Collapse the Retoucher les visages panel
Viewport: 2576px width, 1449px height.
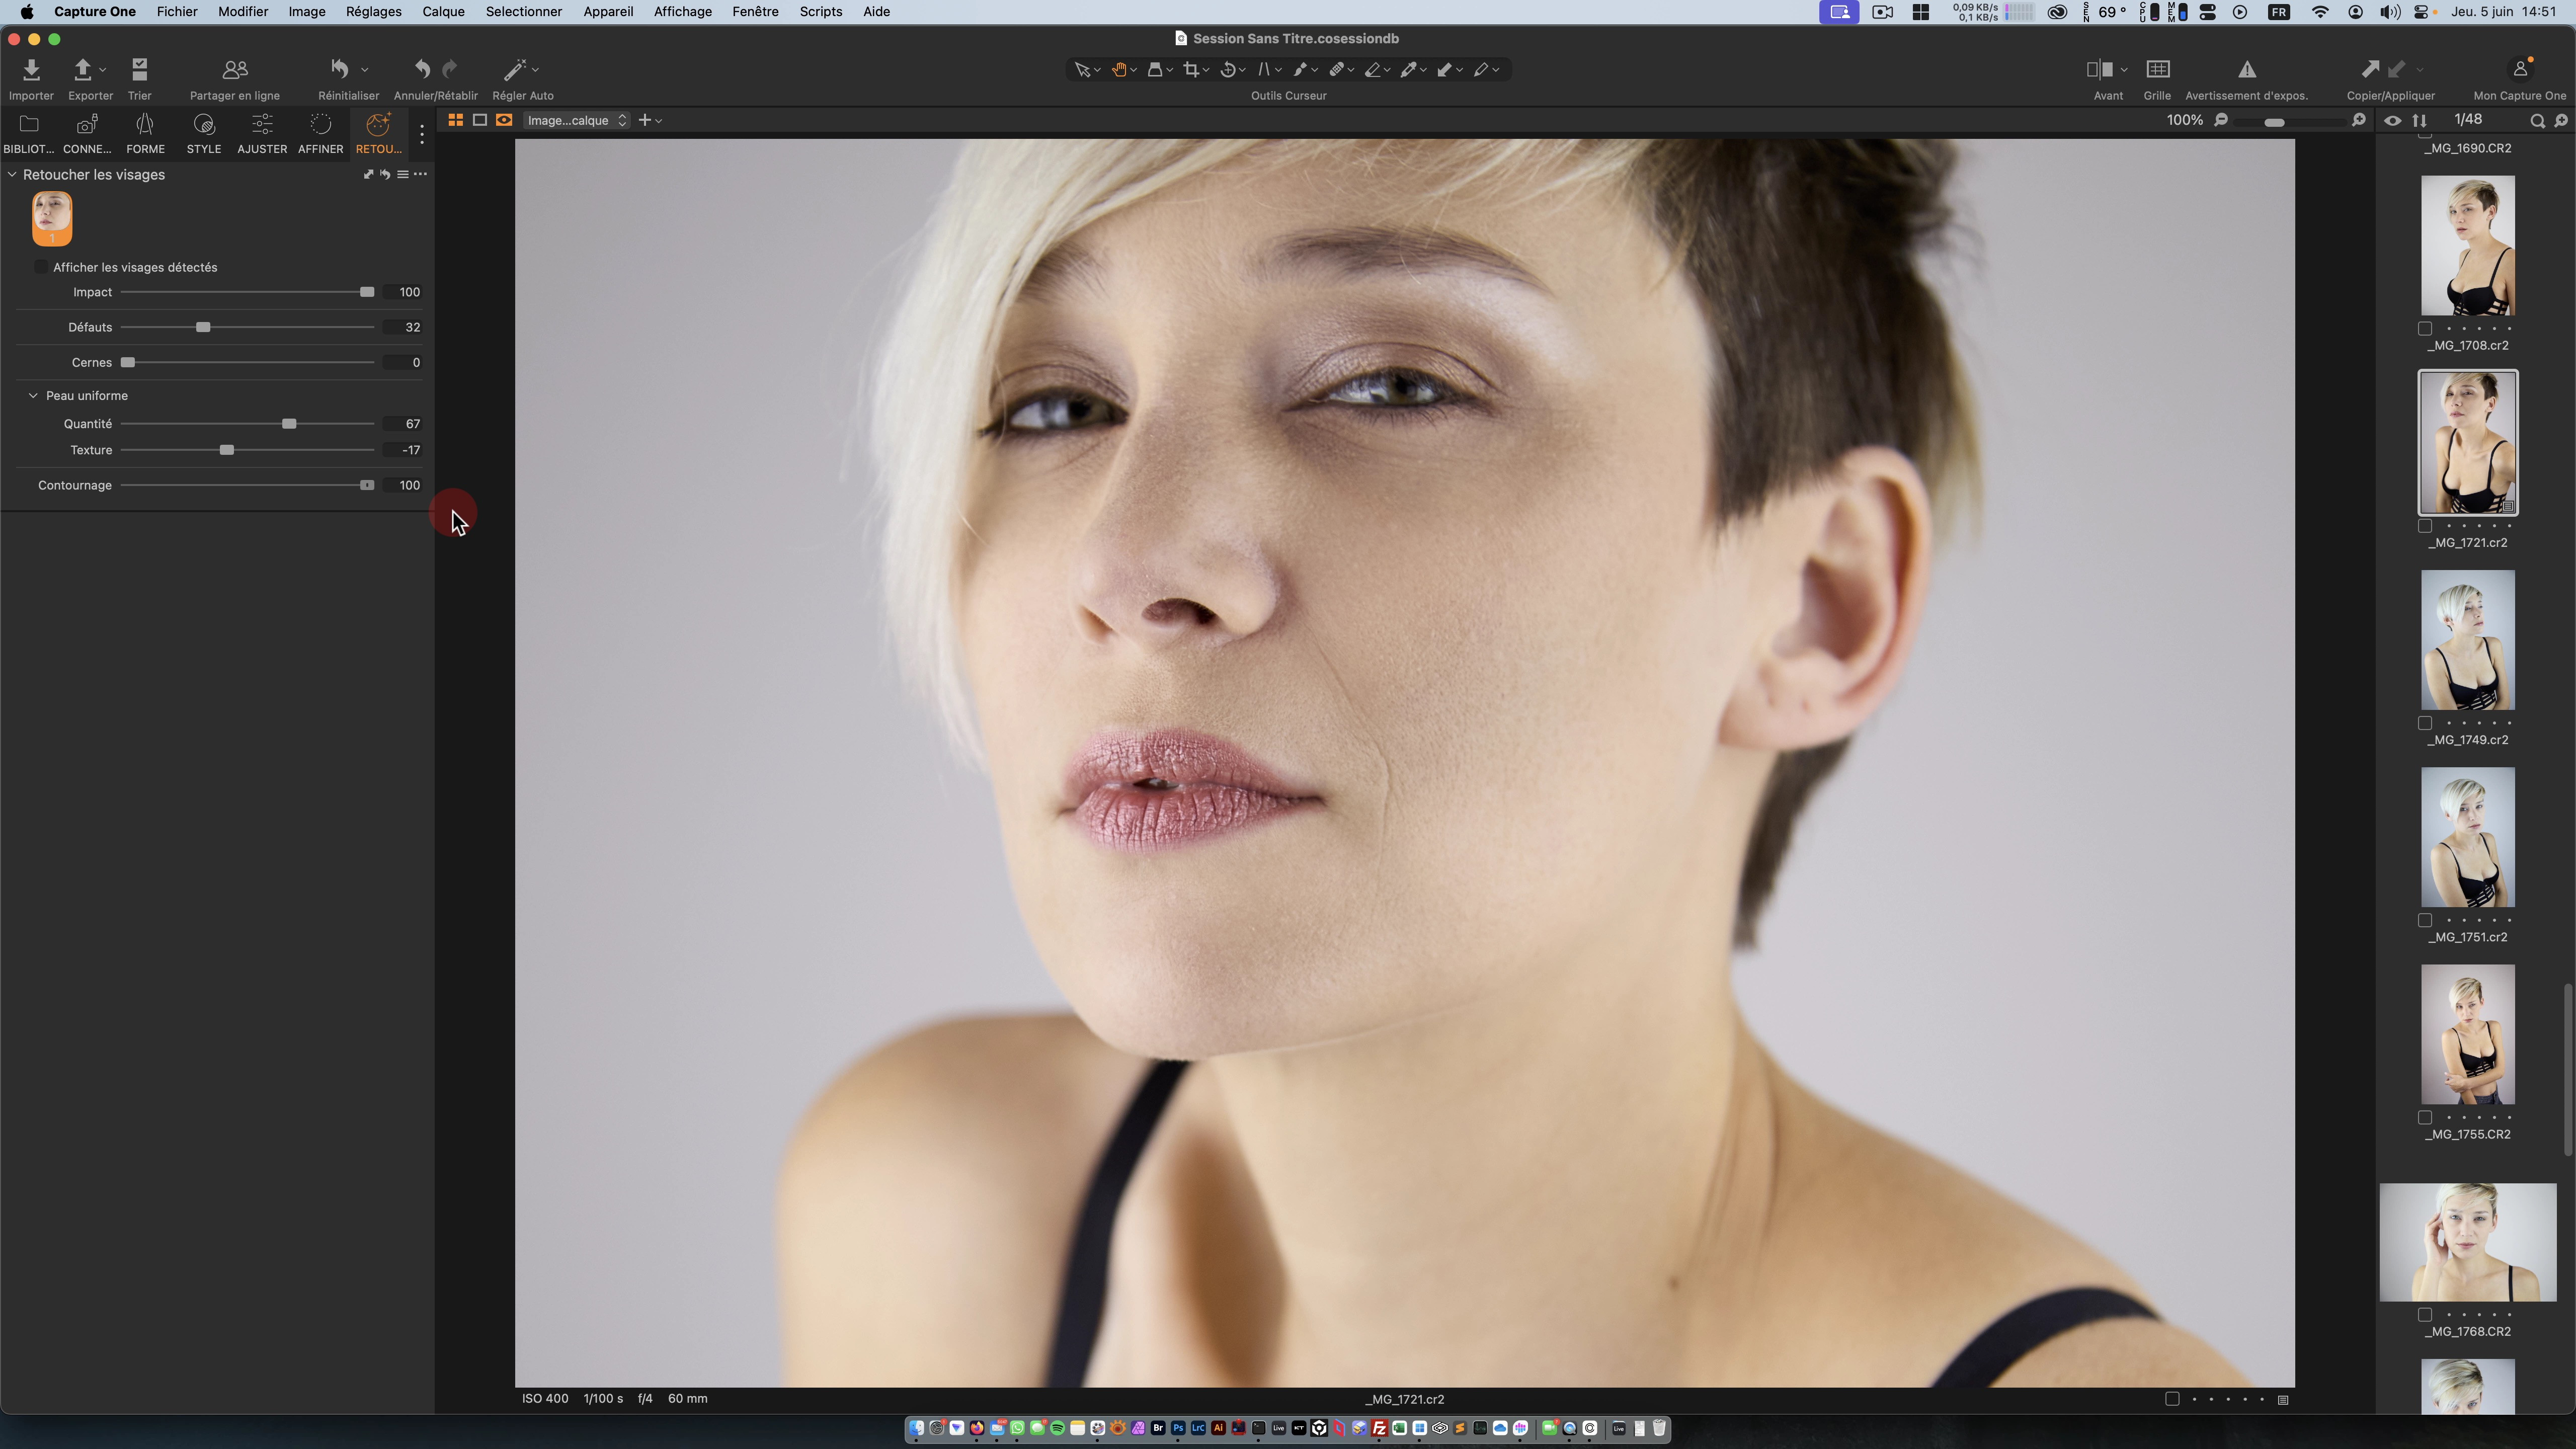[x=12, y=174]
